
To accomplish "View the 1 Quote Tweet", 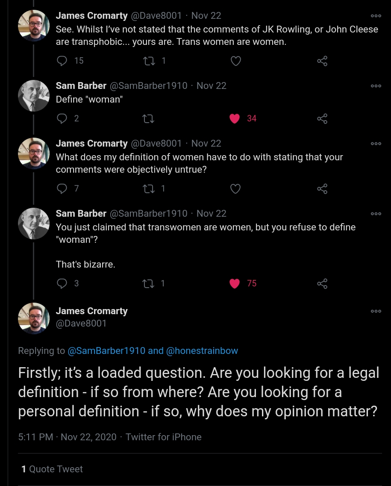I will 52,469.
